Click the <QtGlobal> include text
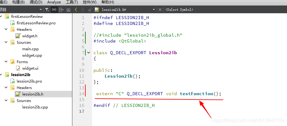Image resolution: width=287 pixels, height=126 pixels. pyautogui.click(x=132, y=41)
